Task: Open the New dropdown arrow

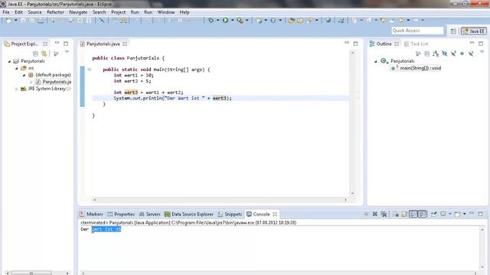Action: click(x=15, y=21)
